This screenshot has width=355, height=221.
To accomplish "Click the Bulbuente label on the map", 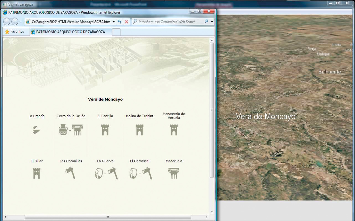I will click(330, 72).
